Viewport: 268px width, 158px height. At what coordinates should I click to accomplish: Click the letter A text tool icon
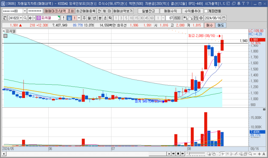click(264, 154)
